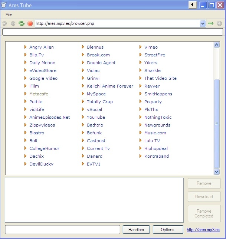This screenshot has width=226, height=239.
Task: Click the orange arrow beside Kontraband
Action: 141,156
